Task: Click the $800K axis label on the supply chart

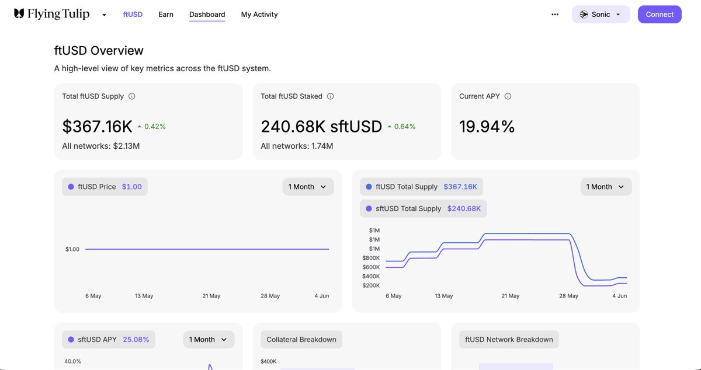Action: pos(371,258)
